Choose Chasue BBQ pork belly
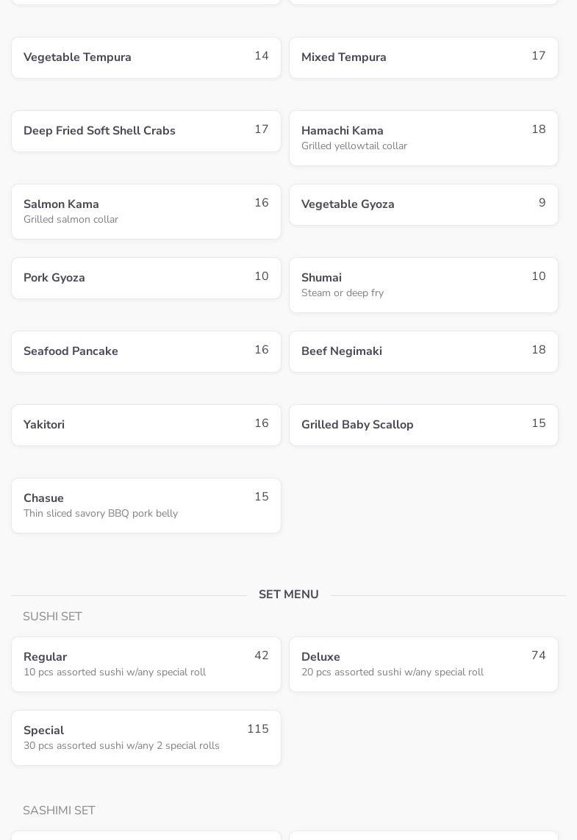 click(x=146, y=506)
